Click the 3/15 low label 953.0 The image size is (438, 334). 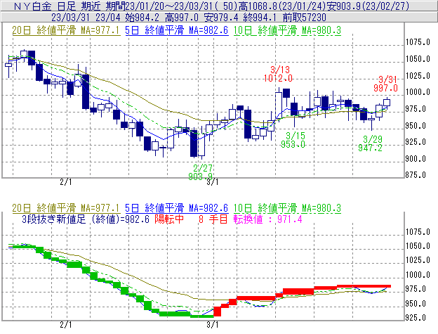[x=293, y=144]
